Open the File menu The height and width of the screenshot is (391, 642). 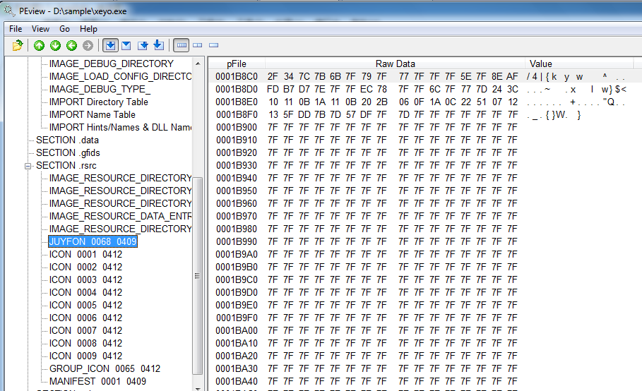coord(16,29)
